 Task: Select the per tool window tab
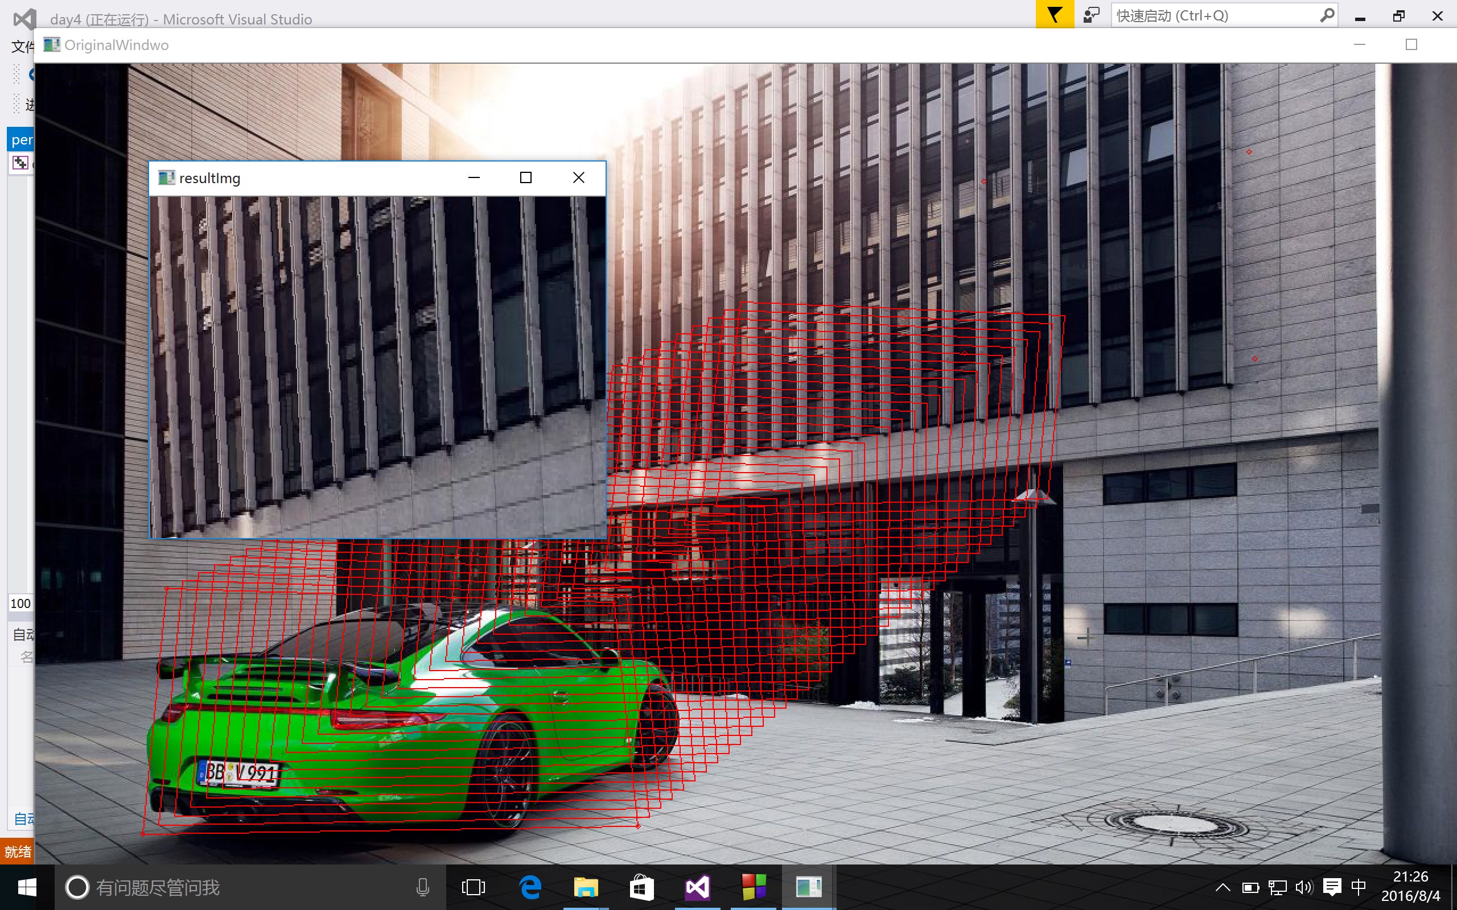(x=22, y=139)
